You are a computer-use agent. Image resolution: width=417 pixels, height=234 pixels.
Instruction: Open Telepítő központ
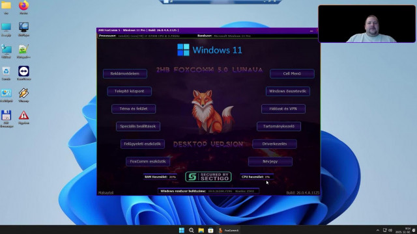129,91
